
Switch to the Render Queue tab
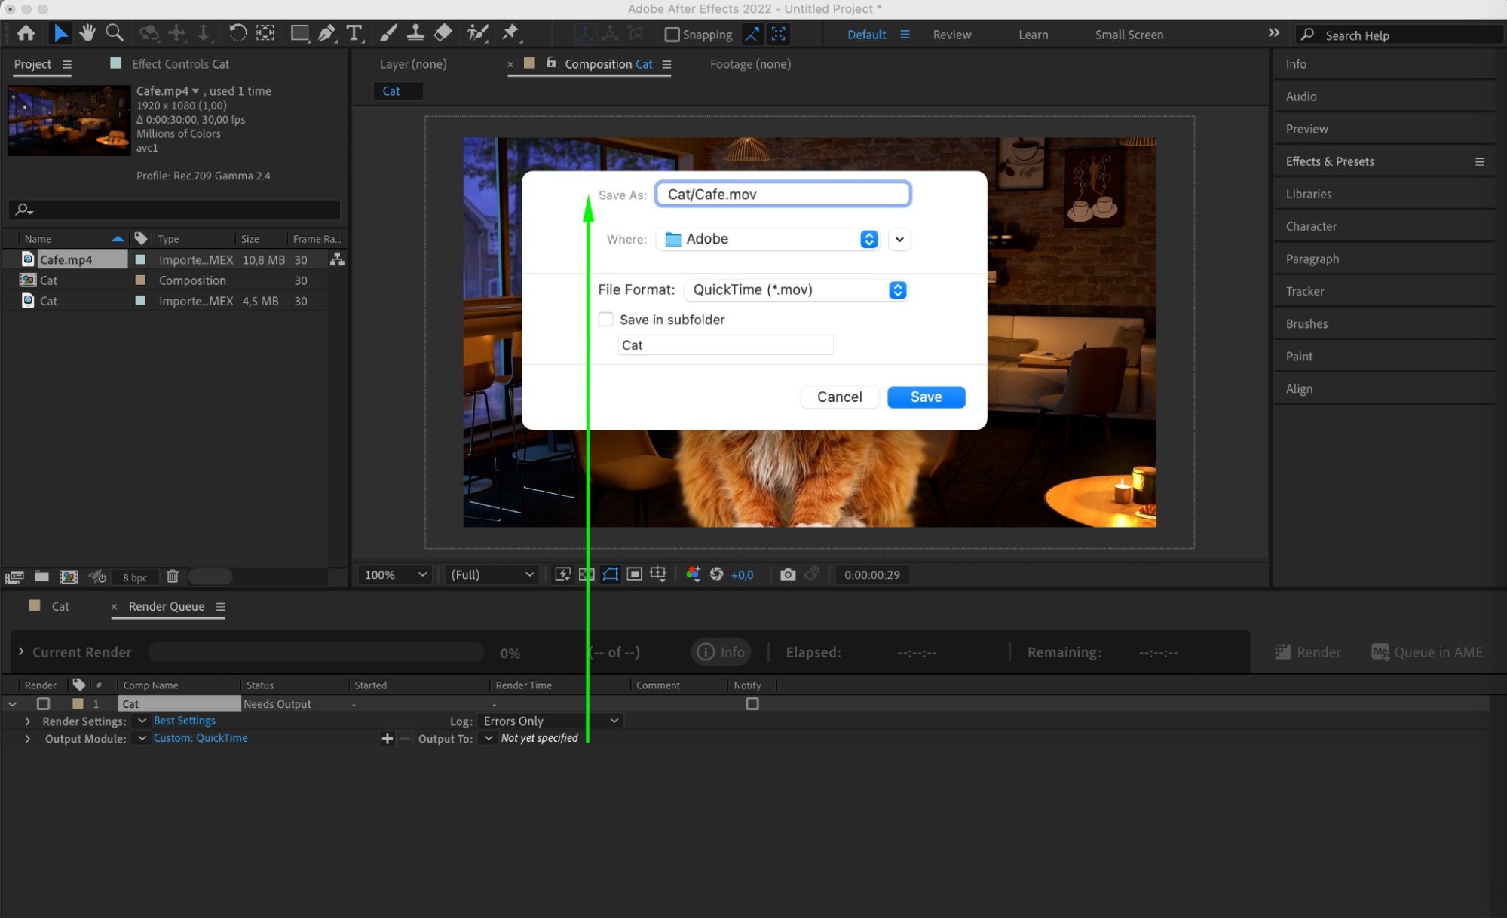click(166, 606)
